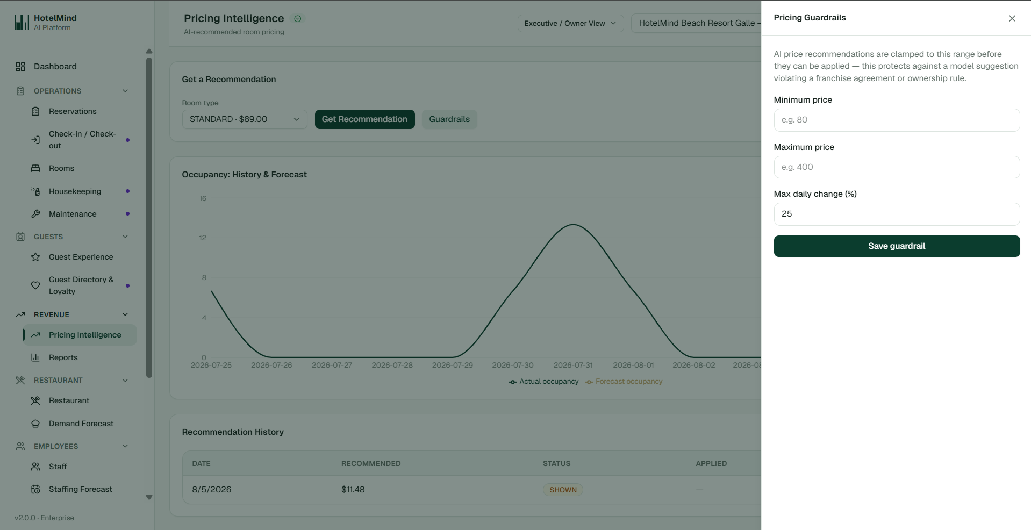The width and height of the screenshot is (1031, 530).
Task: Open the Reports page
Action: point(81,357)
